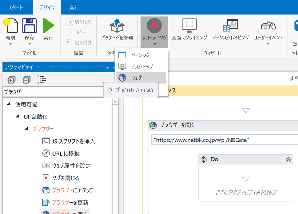The height and width of the screenshot is (214, 298).
Task: Click the refresh page icon beside ブラウザーを更新
Action: coord(46,202)
